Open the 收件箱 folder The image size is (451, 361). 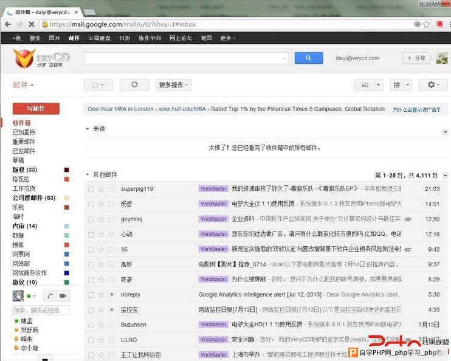pyautogui.click(x=21, y=123)
